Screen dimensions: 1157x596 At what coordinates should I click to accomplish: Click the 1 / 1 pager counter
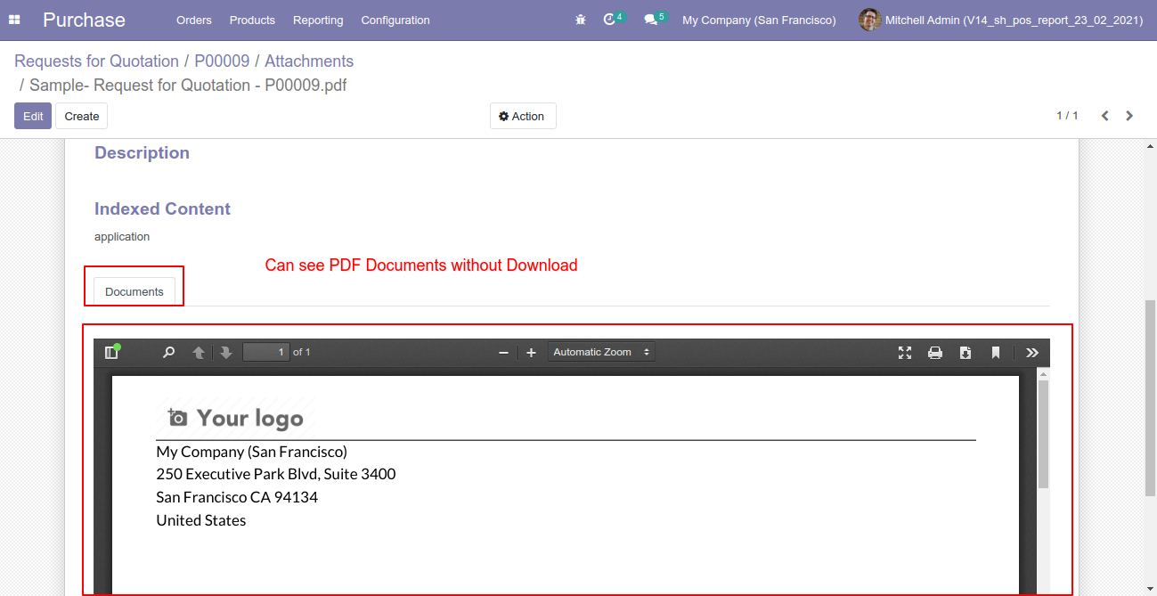pos(1067,116)
